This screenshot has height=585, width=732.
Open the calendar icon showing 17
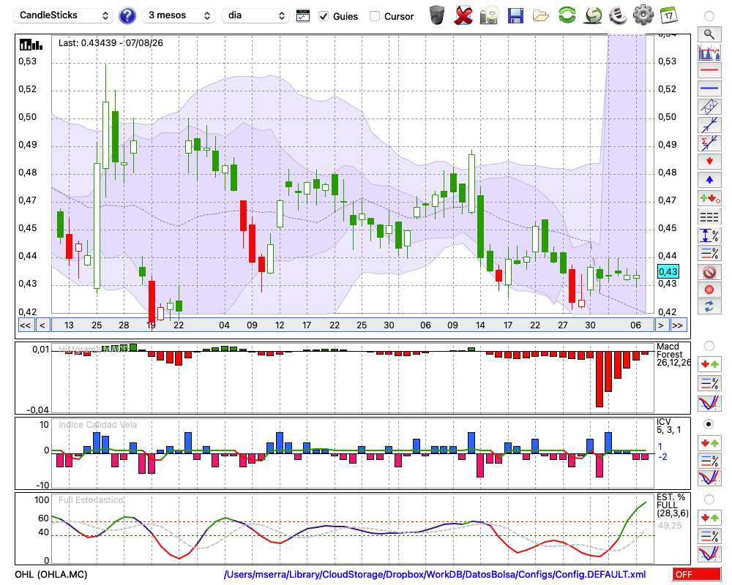[669, 15]
